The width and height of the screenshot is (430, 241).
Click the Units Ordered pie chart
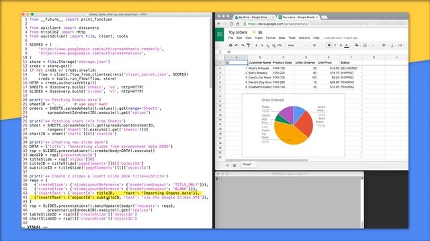293,125
